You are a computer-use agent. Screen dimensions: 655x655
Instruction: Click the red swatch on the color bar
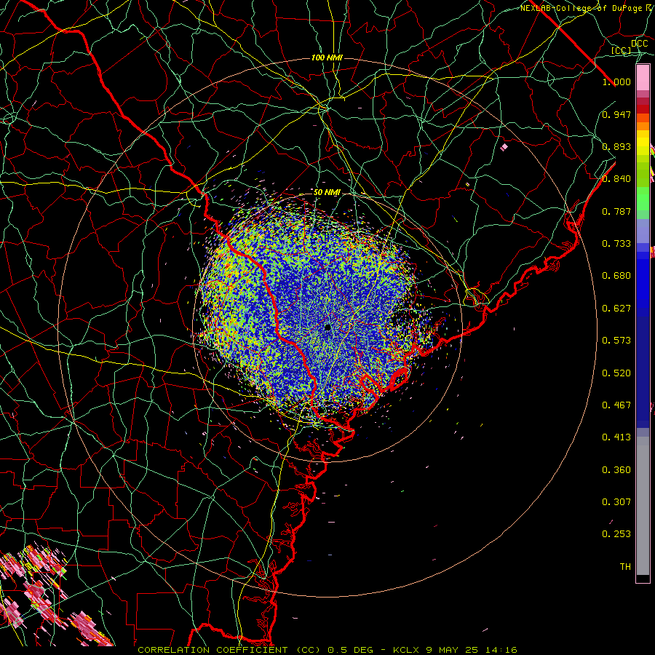[x=643, y=109]
